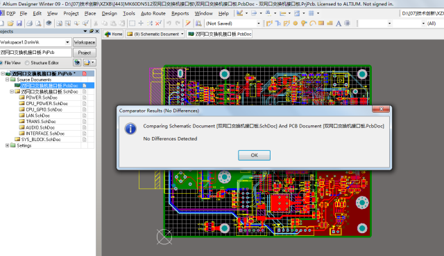
Task: Print the document using printer icon
Action: [29, 24]
